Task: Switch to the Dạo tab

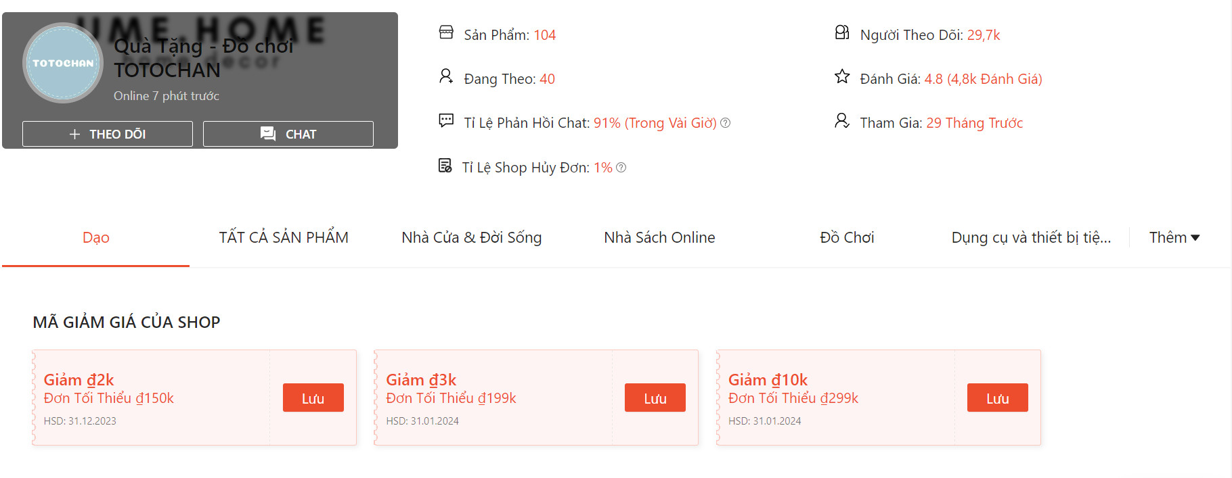Action: click(x=95, y=237)
